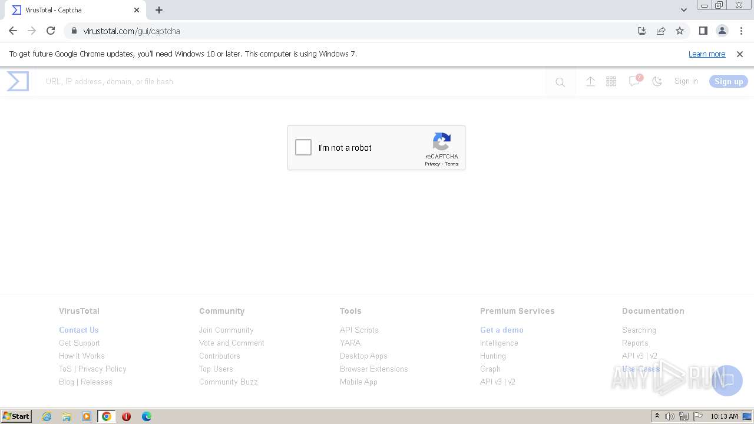754x424 pixels.
Task: Open the Privacy Policy footer link
Action: pos(102,369)
